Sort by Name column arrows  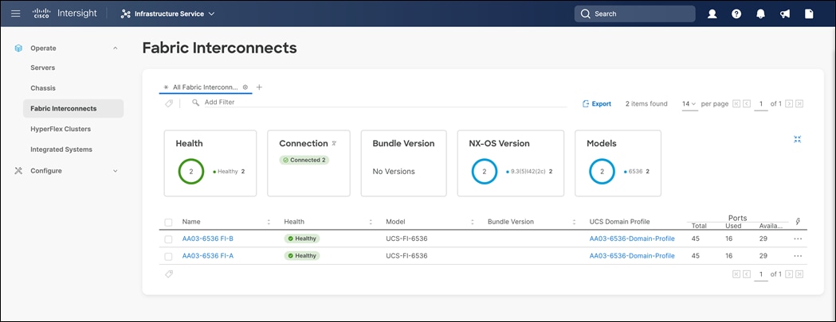pos(269,222)
